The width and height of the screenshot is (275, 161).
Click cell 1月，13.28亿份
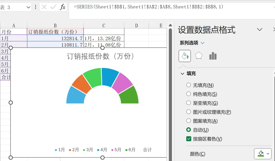[x=104, y=38]
